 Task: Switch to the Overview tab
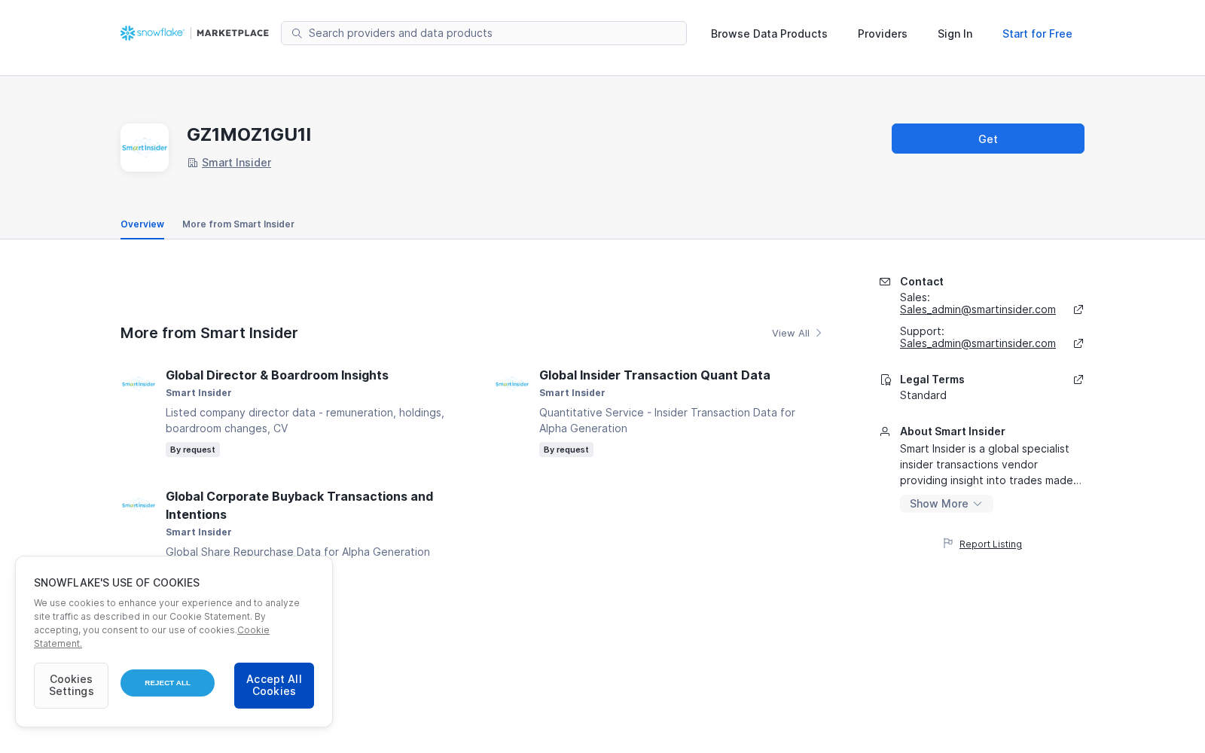point(142,224)
